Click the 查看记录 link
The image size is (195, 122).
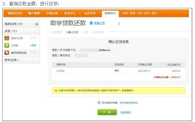(99, 23)
